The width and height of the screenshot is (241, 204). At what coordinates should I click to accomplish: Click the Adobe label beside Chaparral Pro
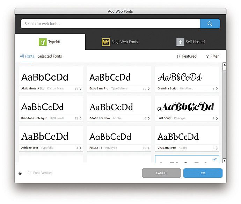(183, 148)
